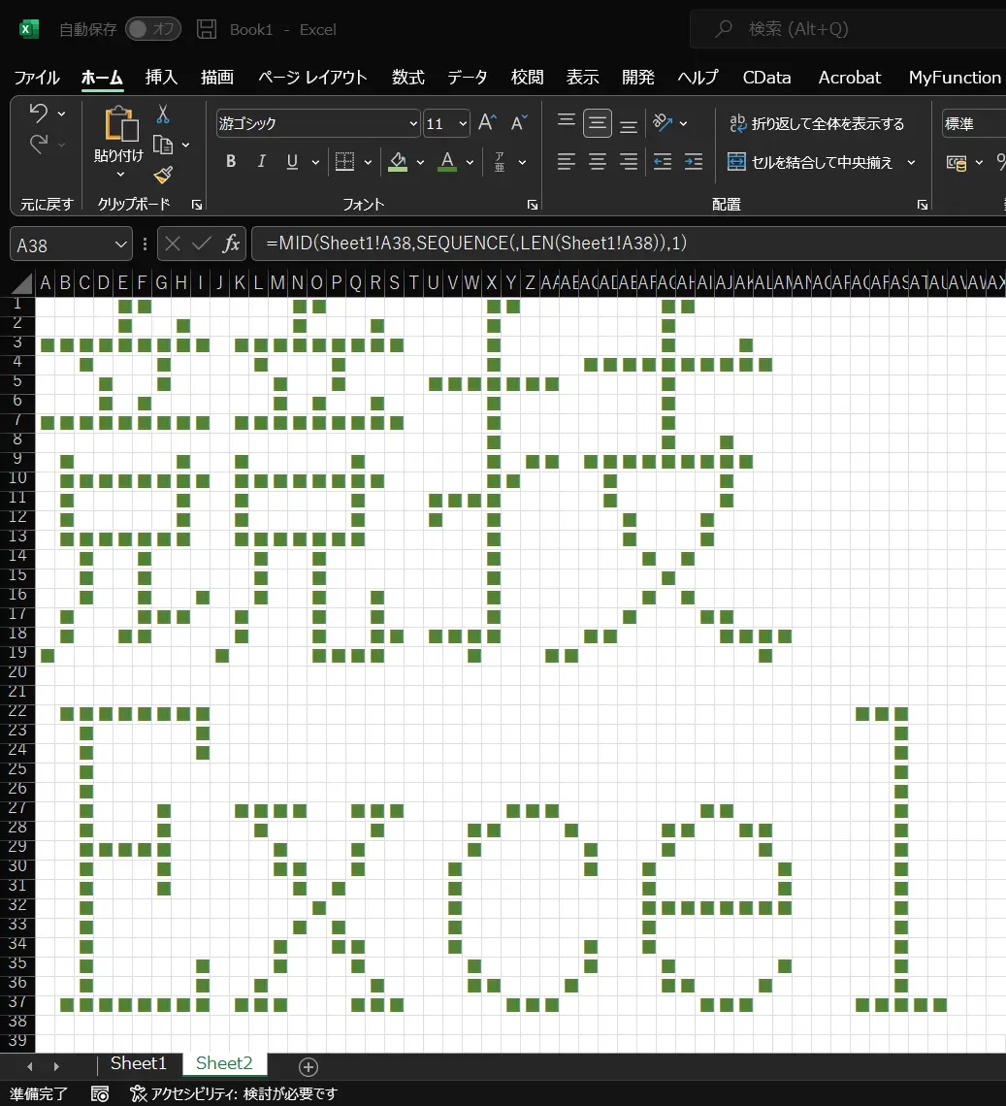Click the macro record status bar icon
Viewport: 1006px width, 1106px height.
point(100,1093)
